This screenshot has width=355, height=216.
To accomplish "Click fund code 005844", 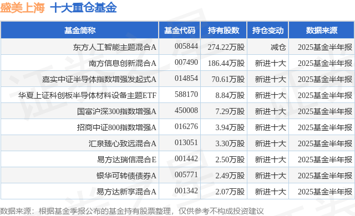I will pos(186,47).
